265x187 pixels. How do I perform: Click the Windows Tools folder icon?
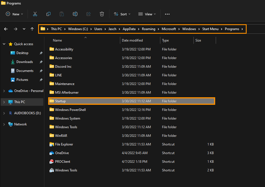pos(51,127)
